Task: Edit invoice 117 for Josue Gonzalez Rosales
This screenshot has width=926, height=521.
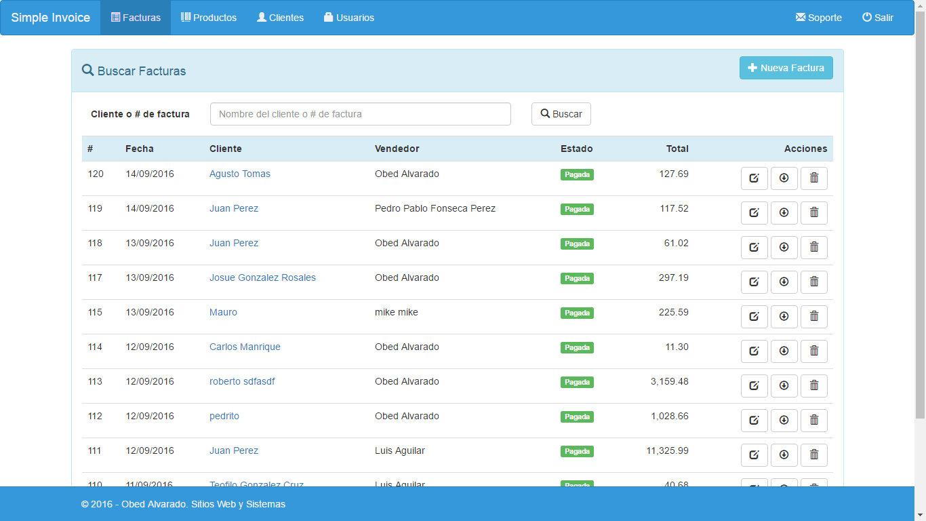Action: pos(754,282)
